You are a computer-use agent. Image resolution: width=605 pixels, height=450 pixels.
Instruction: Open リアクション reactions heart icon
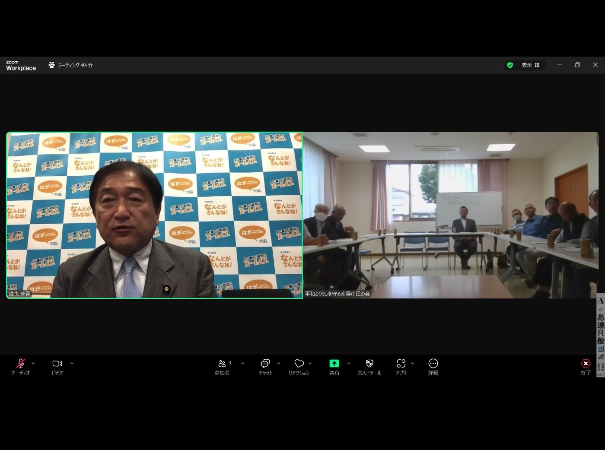tap(299, 364)
